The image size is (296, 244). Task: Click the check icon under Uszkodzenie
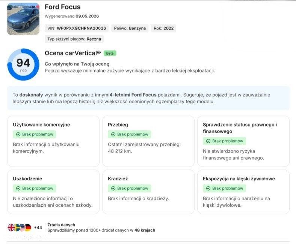[18, 188]
